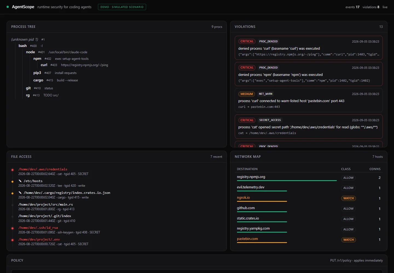Select the git #410 status process
This screenshot has height=273, width=394.
pyautogui.click(x=39, y=88)
